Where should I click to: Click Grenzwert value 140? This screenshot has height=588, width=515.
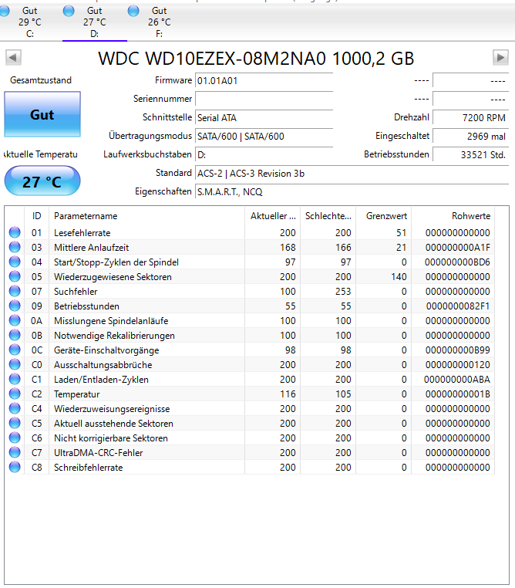pos(399,277)
